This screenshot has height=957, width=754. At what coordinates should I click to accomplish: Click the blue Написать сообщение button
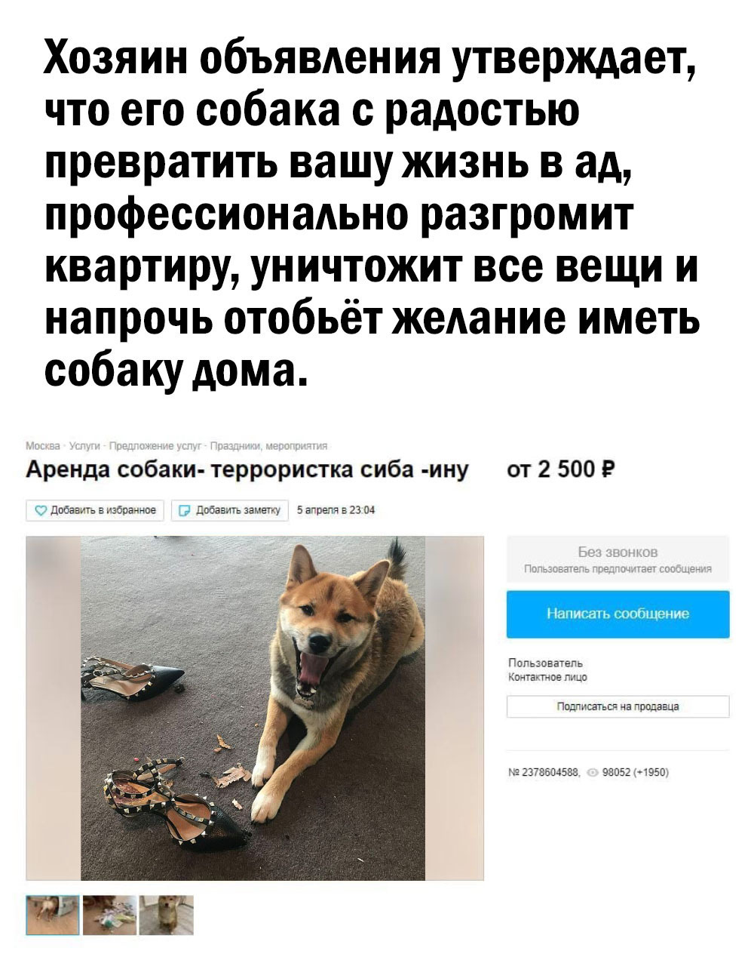tap(618, 614)
